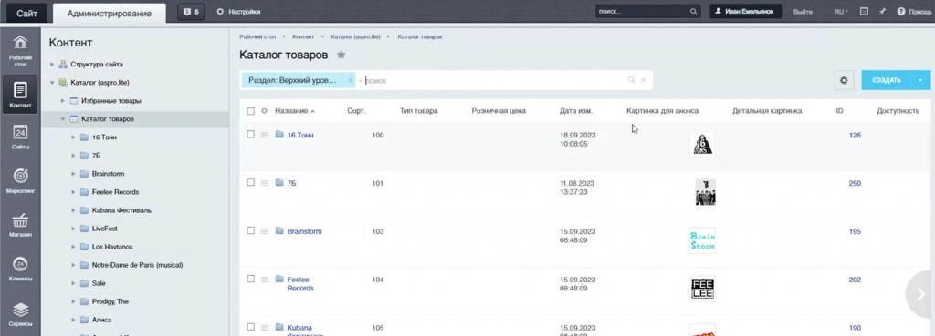The image size is (935, 336).
Task: Click the Brainstorm preview thumbnail
Action: [702, 240]
